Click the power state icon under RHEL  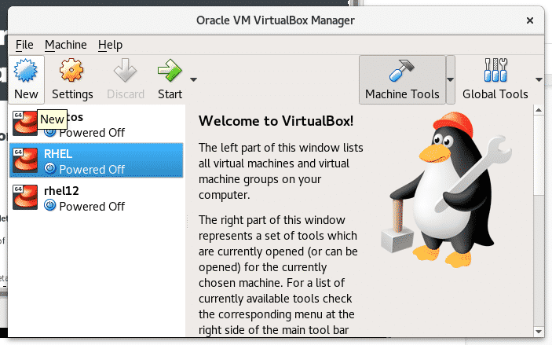point(50,168)
